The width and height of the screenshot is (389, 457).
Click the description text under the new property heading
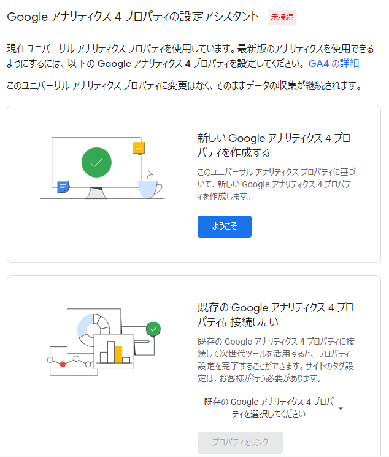click(x=277, y=184)
